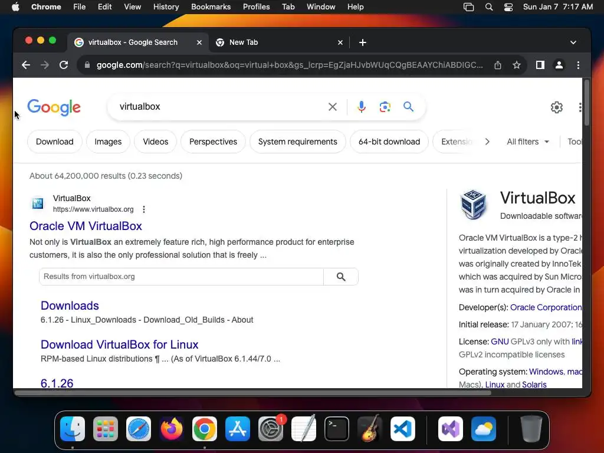Open Chrome three-dot menu
Image resolution: width=604 pixels, height=453 pixels.
(x=578, y=65)
